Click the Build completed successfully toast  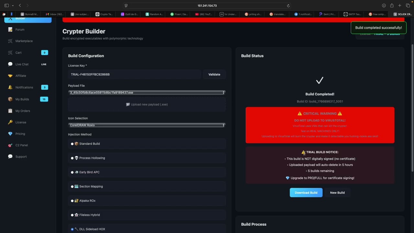(x=378, y=28)
